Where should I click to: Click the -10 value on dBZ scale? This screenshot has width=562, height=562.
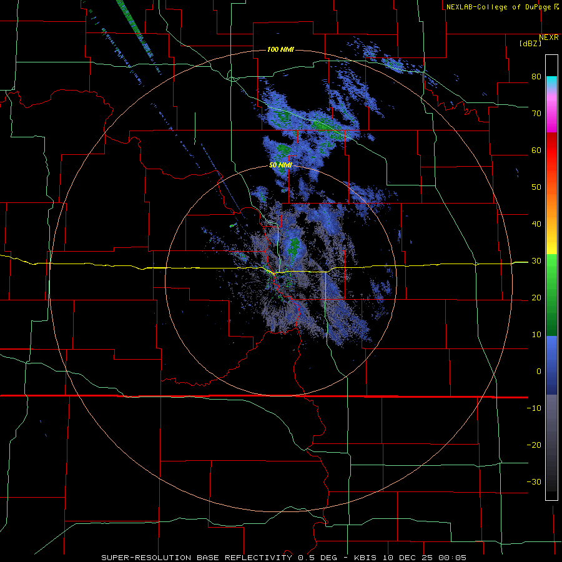[534, 408]
